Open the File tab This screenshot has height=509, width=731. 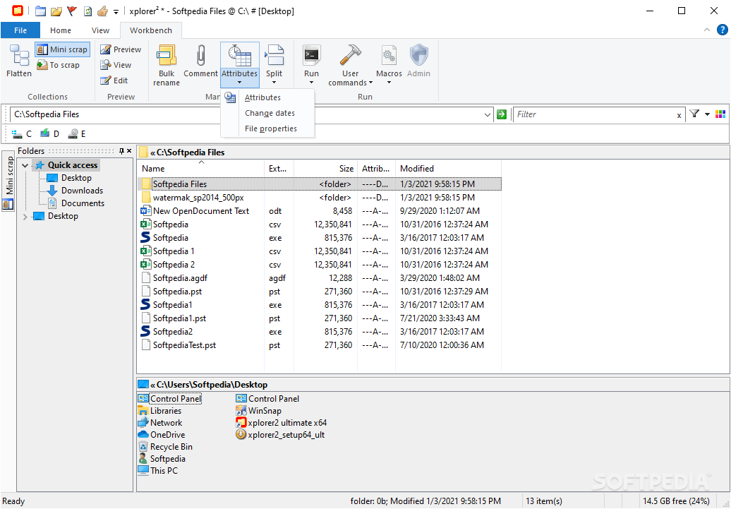[20, 30]
